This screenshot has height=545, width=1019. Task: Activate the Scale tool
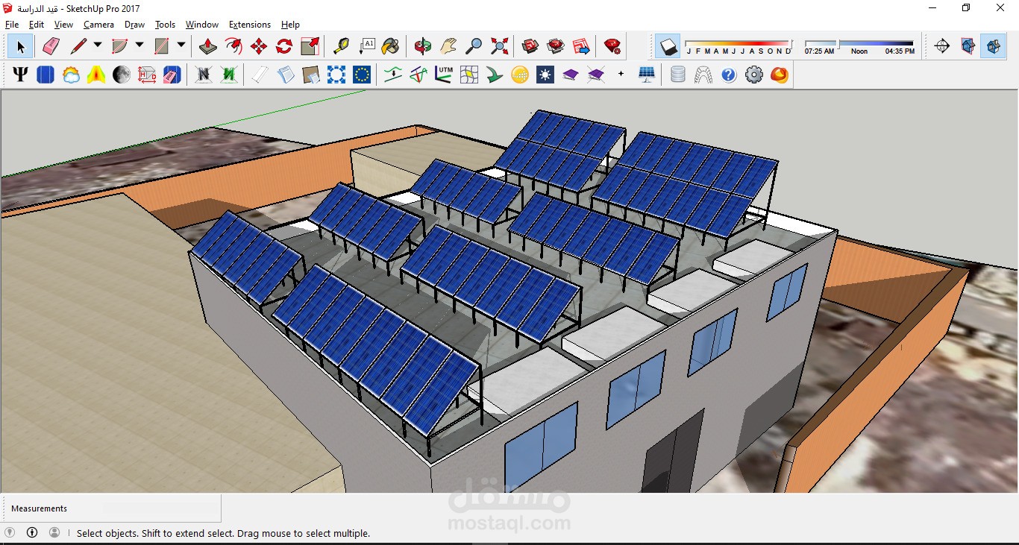pos(310,46)
